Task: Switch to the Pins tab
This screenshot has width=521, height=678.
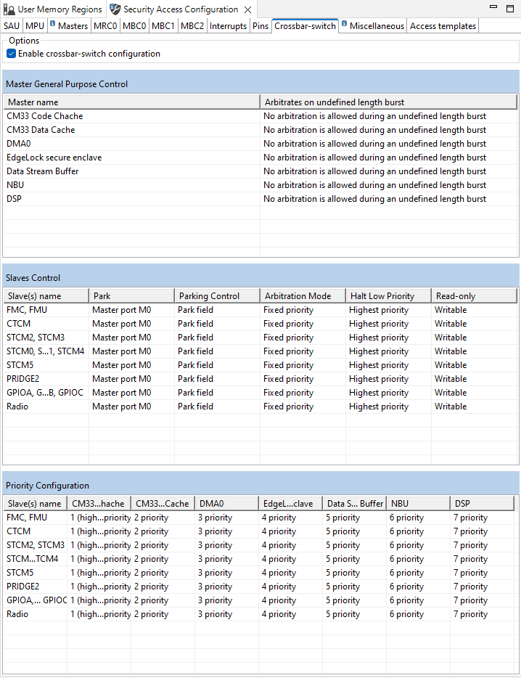Action: tap(260, 26)
